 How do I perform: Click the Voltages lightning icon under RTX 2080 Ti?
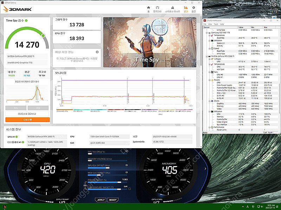pyautogui.click(x=212, y=59)
